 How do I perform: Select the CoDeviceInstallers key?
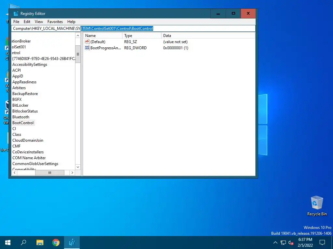[x=28, y=152]
